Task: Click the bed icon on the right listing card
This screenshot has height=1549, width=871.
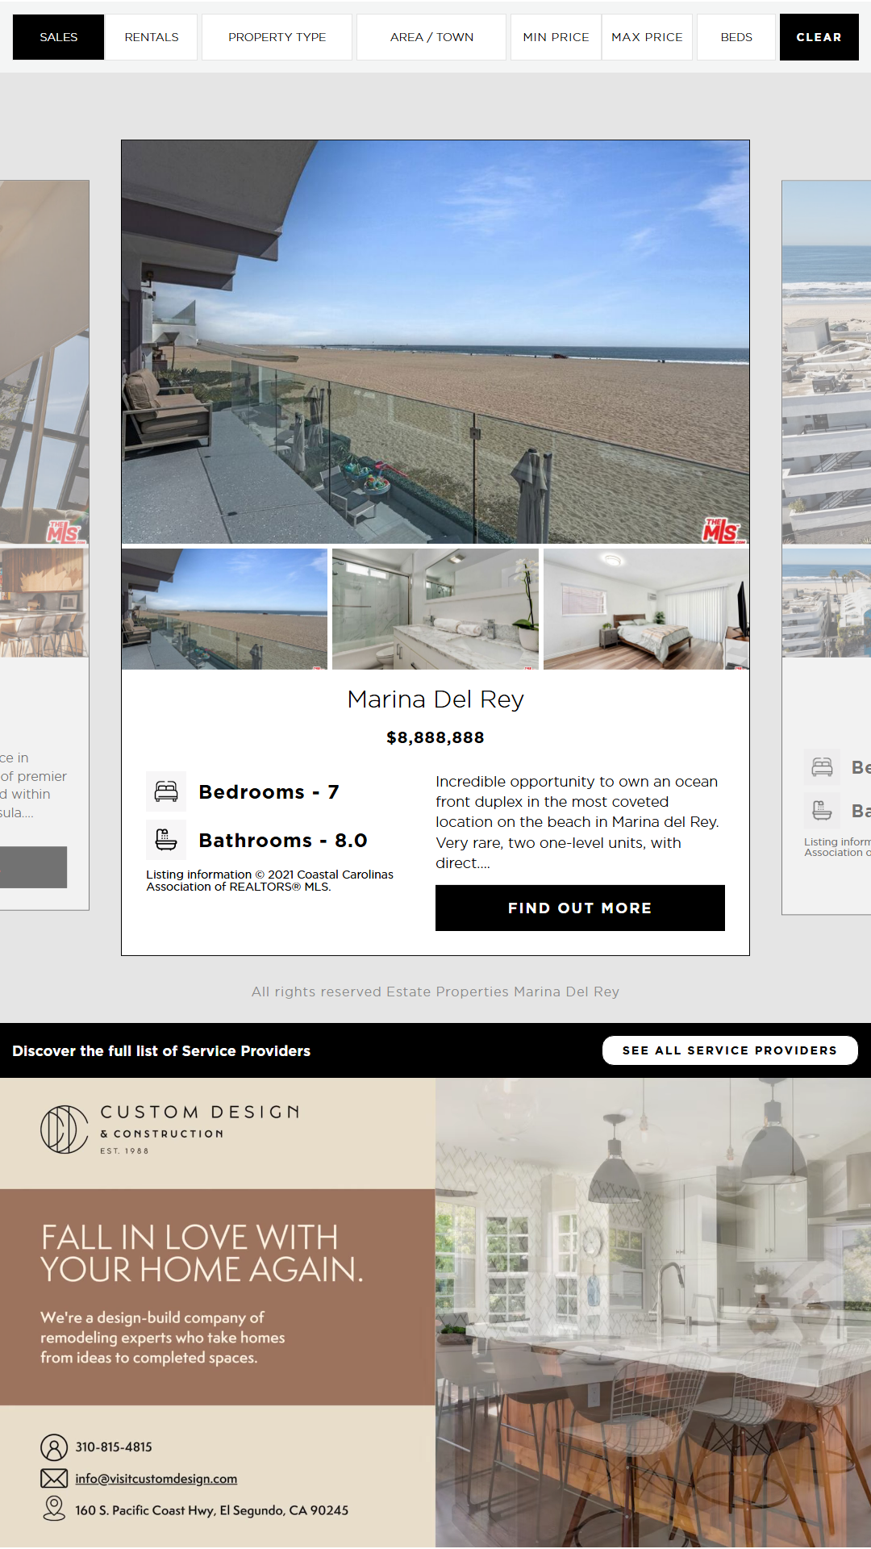Action: click(822, 767)
